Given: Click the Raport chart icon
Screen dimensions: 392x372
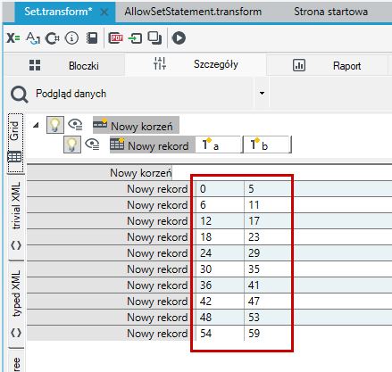Looking at the screenshot, I should pos(299,65).
